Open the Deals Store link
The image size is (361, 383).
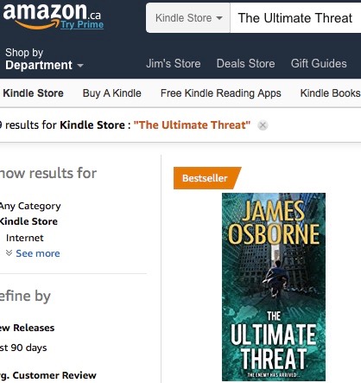(x=245, y=63)
